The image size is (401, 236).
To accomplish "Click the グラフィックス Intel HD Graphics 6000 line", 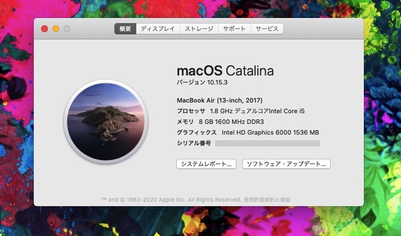I will tap(248, 132).
